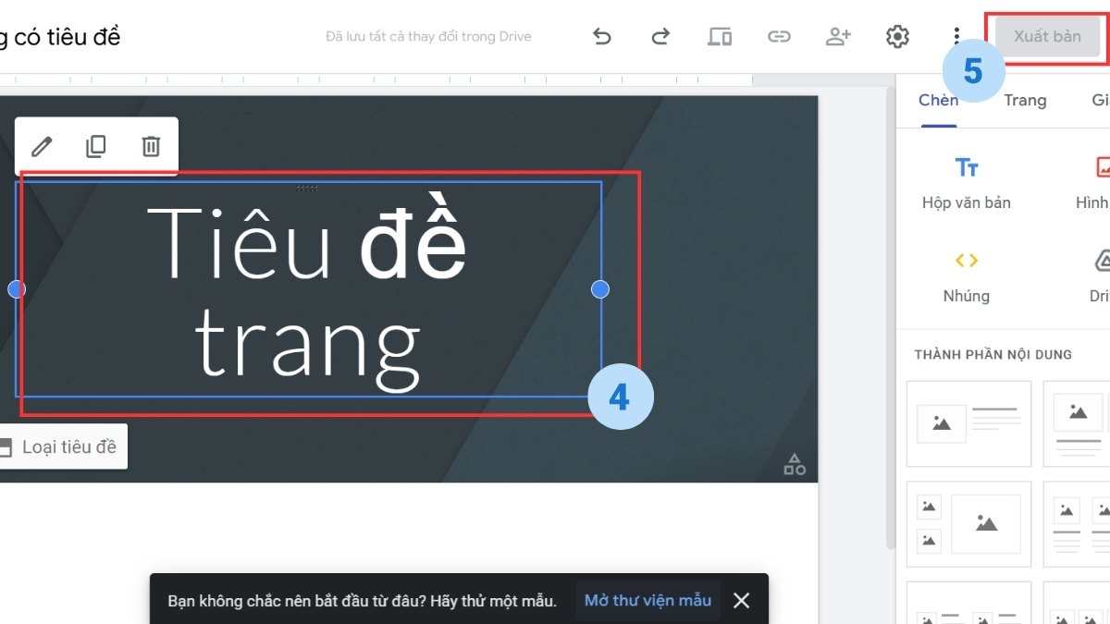Image resolution: width=1110 pixels, height=624 pixels.
Task: Click the drag handle atop the title box
Action: pyautogui.click(x=307, y=188)
